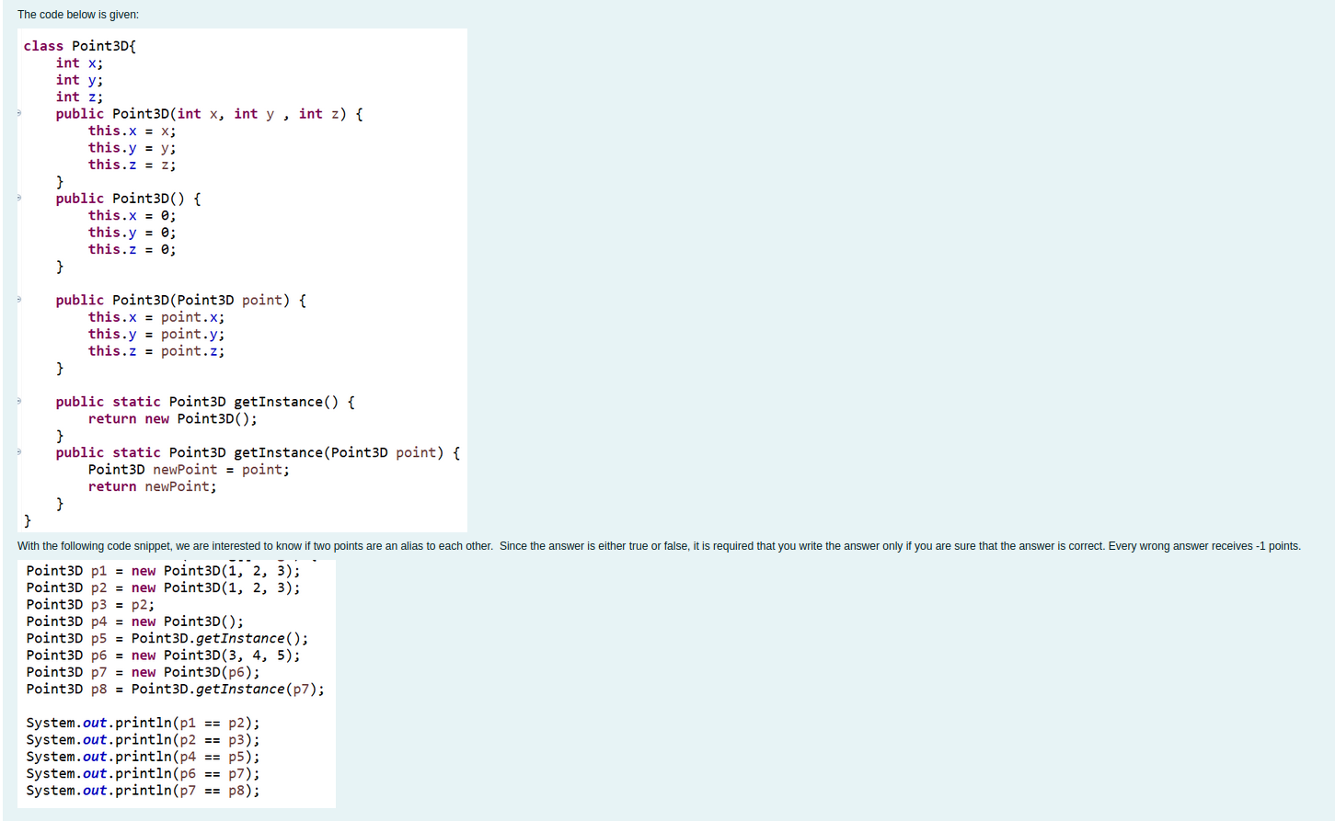Collapse the no-argument Point3D constructor
Image resolution: width=1335 pixels, height=821 pixels.
click(18, 198)
